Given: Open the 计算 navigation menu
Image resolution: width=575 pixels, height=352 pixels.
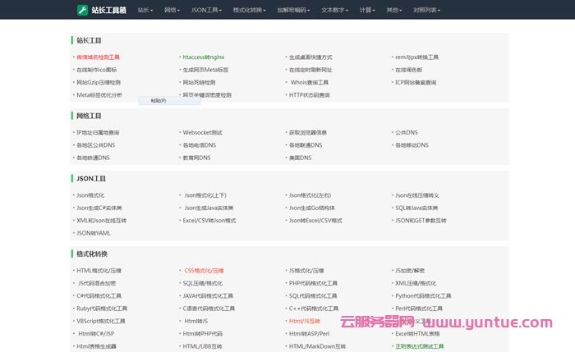Looking at the screenshot, I should click(367, 11).
